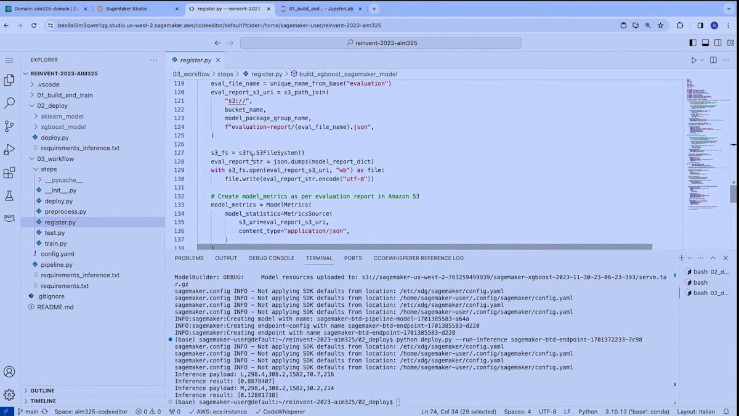Open the Testing flask view
This screenshot has height=416, width=739.
(9, 196)
